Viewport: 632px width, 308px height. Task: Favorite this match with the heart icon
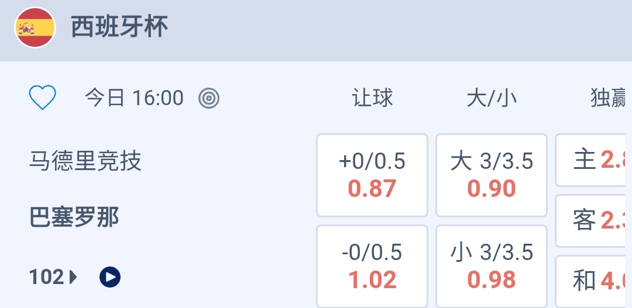pyautogui.click(x=43, y=98)
